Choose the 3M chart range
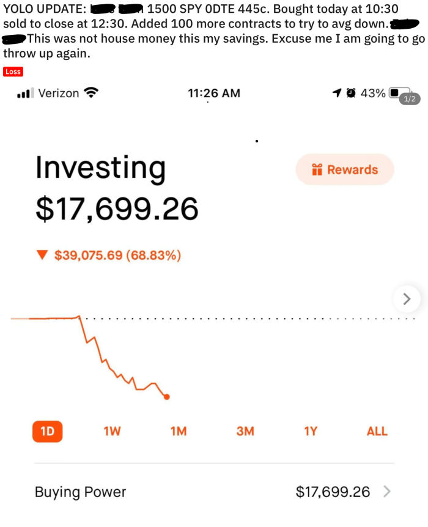428x527 pixels. click(x=245, y=431)
